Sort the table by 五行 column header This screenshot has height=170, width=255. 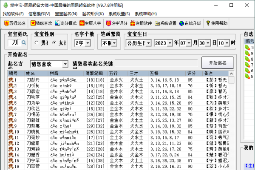(117, 74)
